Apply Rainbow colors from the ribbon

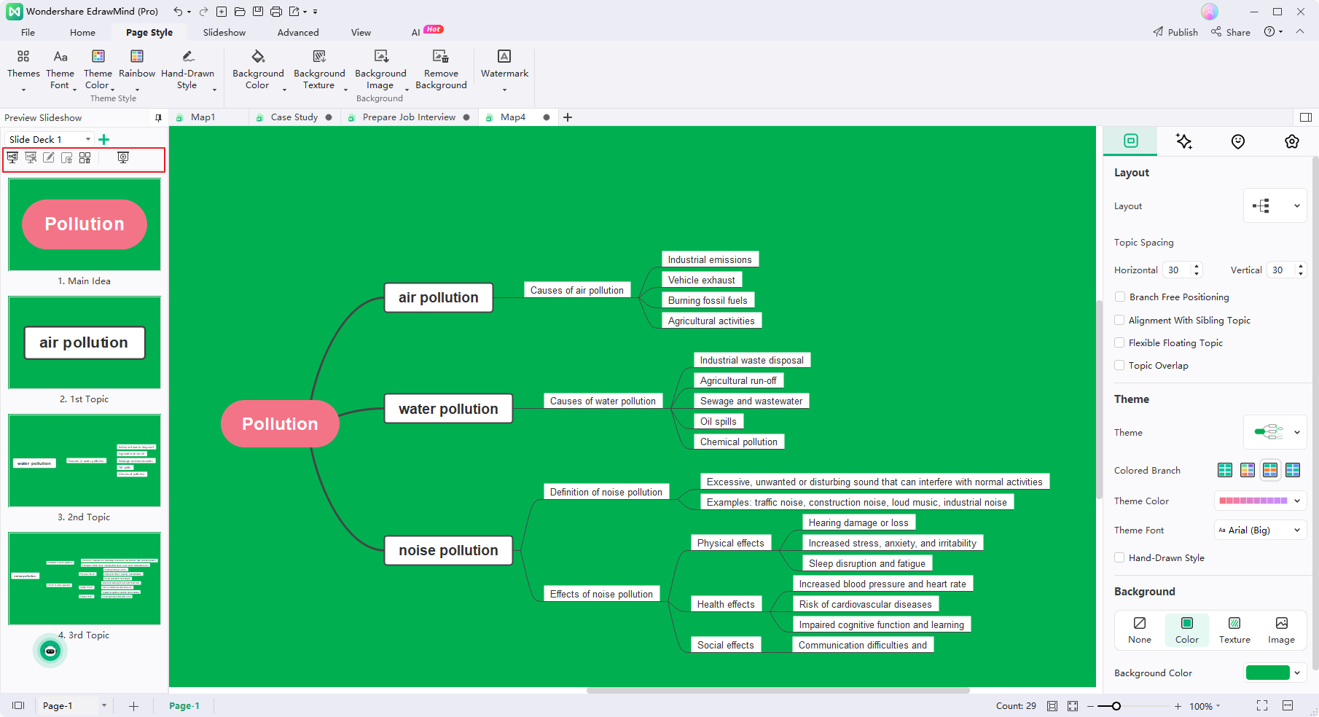[137, 71]
